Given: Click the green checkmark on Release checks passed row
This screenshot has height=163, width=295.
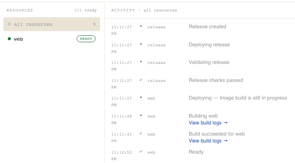Looking at the screenshot, I should [141, 80].
